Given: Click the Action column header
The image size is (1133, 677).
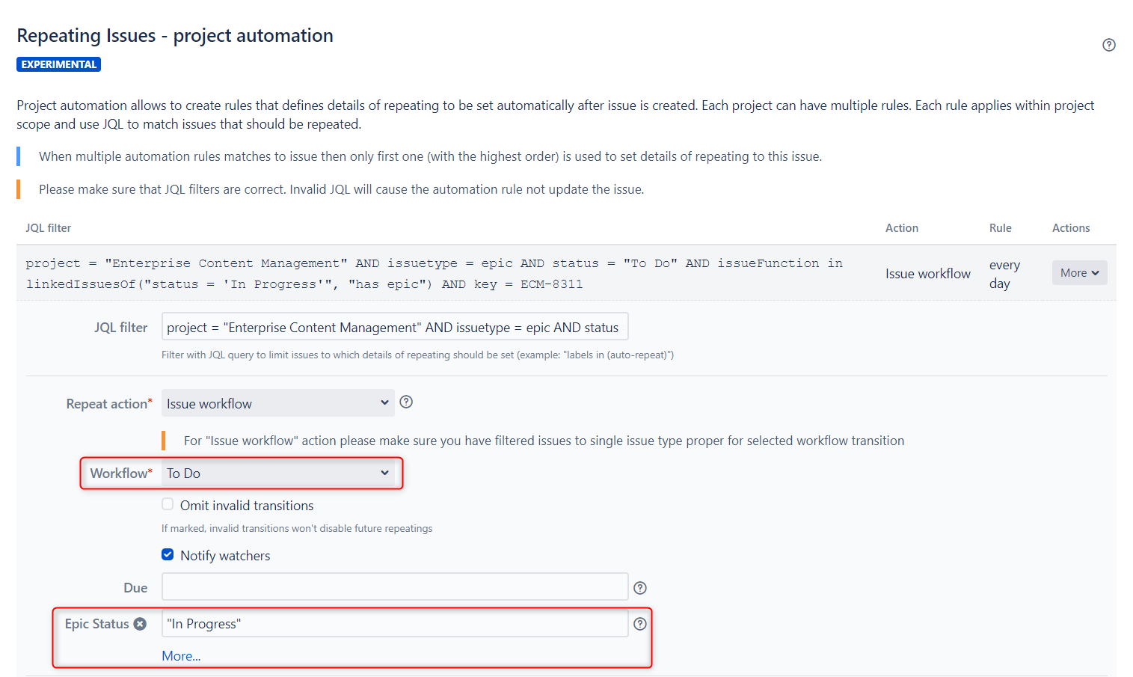Looking at the screenshot, I should click(x=901, y=228).
